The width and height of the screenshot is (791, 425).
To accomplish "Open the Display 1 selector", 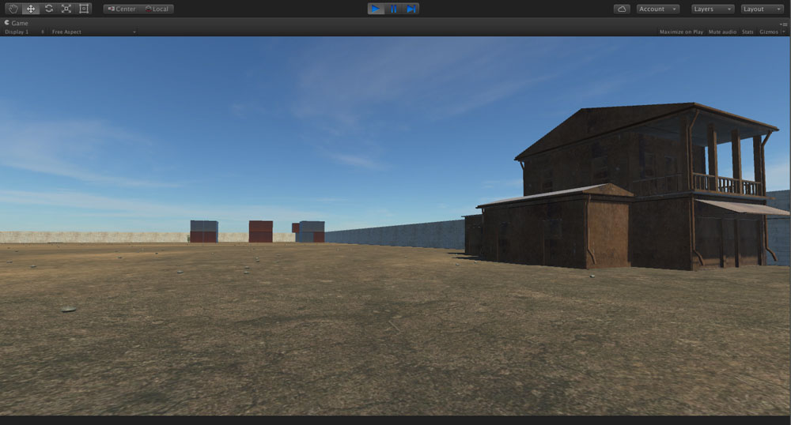I will tap(24, 32).
